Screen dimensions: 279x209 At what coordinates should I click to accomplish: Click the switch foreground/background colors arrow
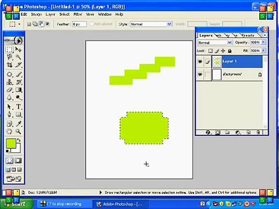(x=19, y=140)
